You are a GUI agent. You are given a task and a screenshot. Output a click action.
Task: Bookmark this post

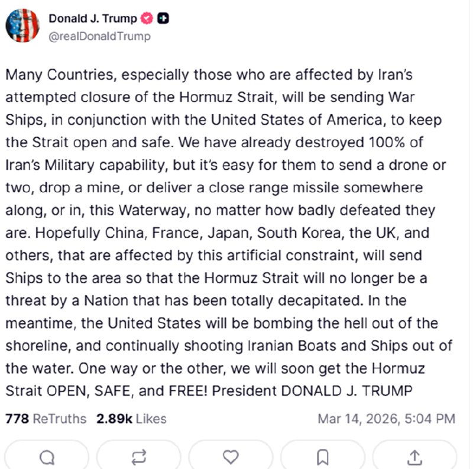tap(323, 457)
